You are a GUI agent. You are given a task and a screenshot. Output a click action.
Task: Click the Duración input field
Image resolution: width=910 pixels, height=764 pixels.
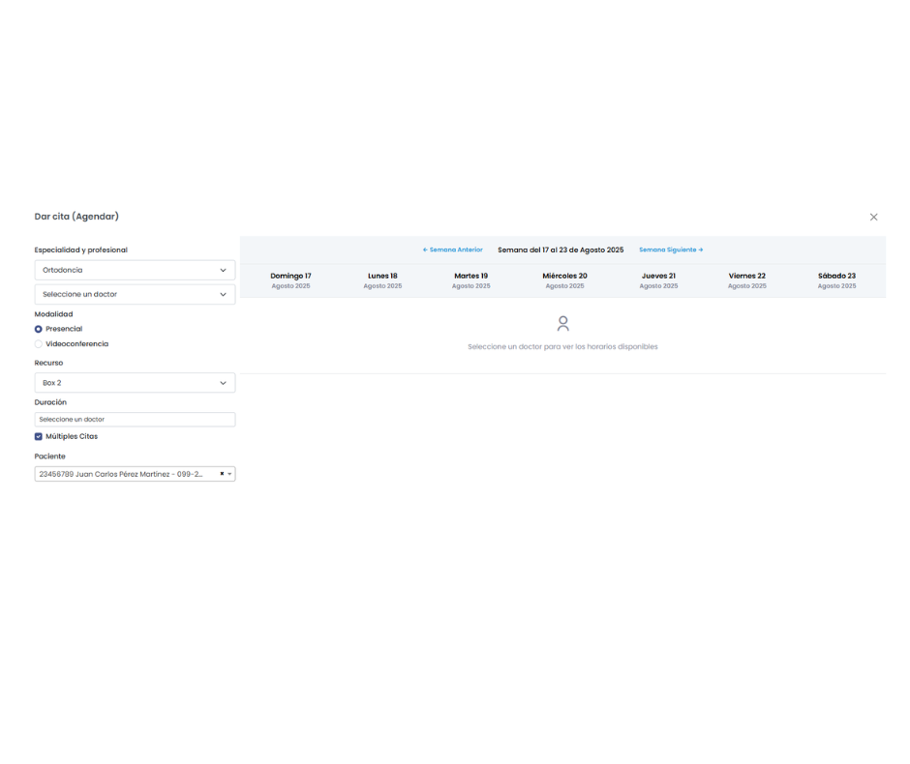[x=135, y=420]
